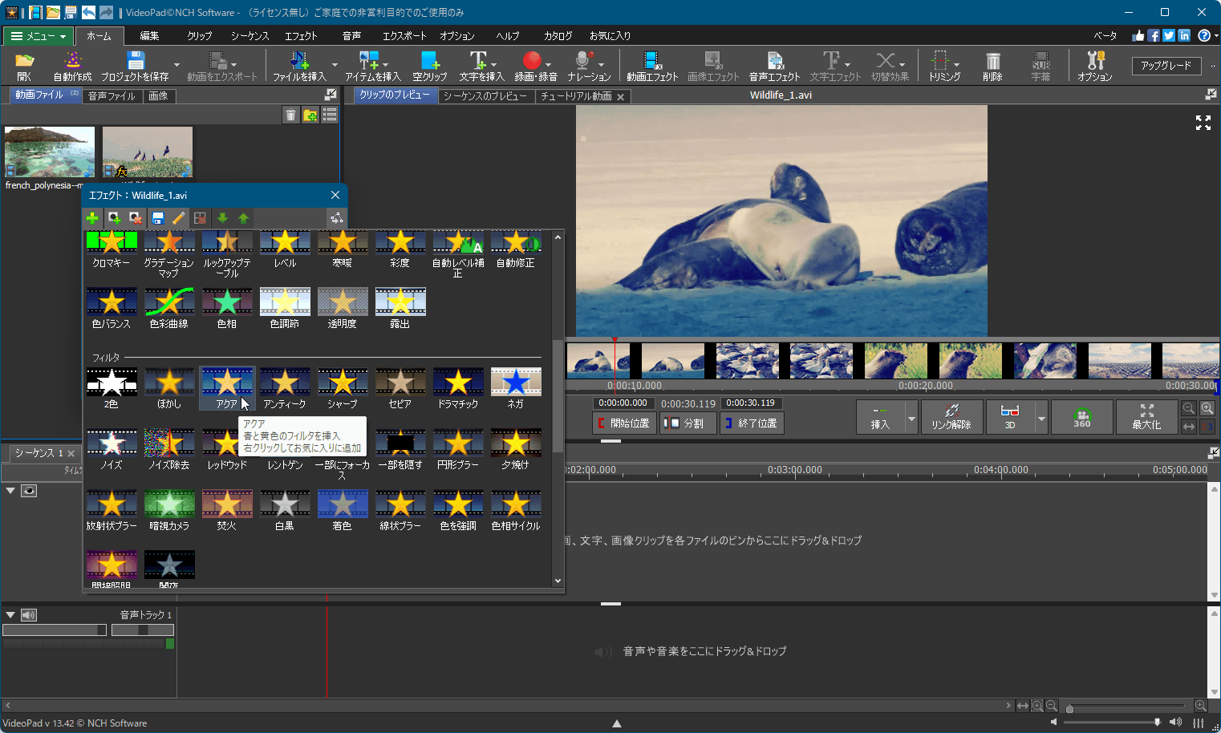Delete bin item with small trash icon

click(290, 115)
